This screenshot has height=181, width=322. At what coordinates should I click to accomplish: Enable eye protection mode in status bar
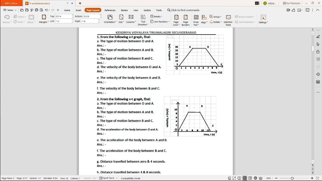click(261, 178)
